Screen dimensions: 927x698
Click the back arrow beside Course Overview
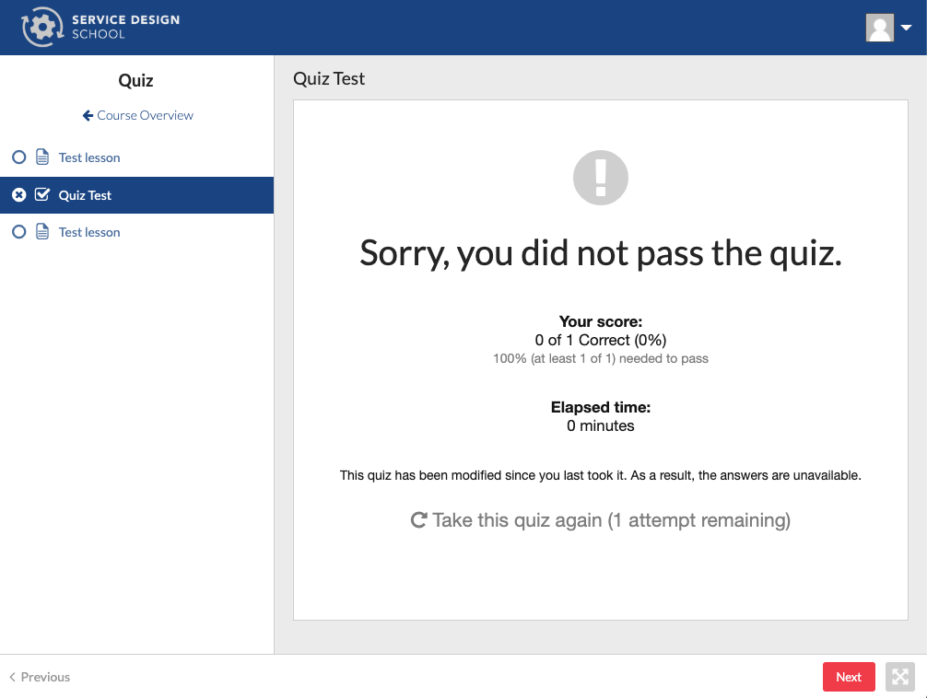[x=88, y=115]
